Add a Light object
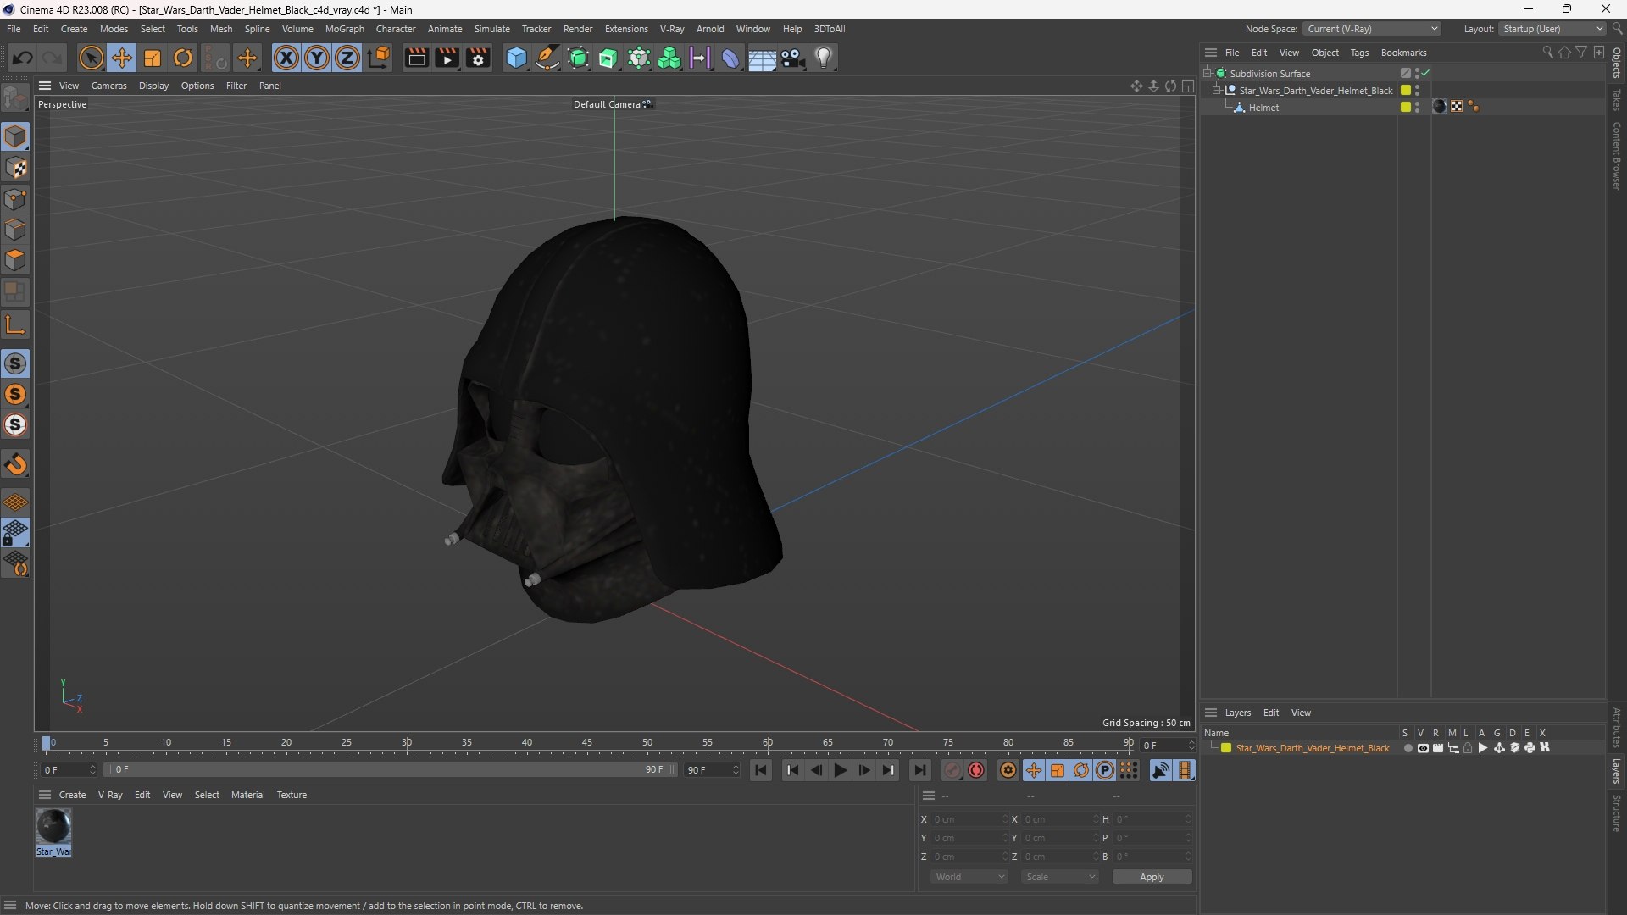The image size is (1627, 915). [824, 58]
